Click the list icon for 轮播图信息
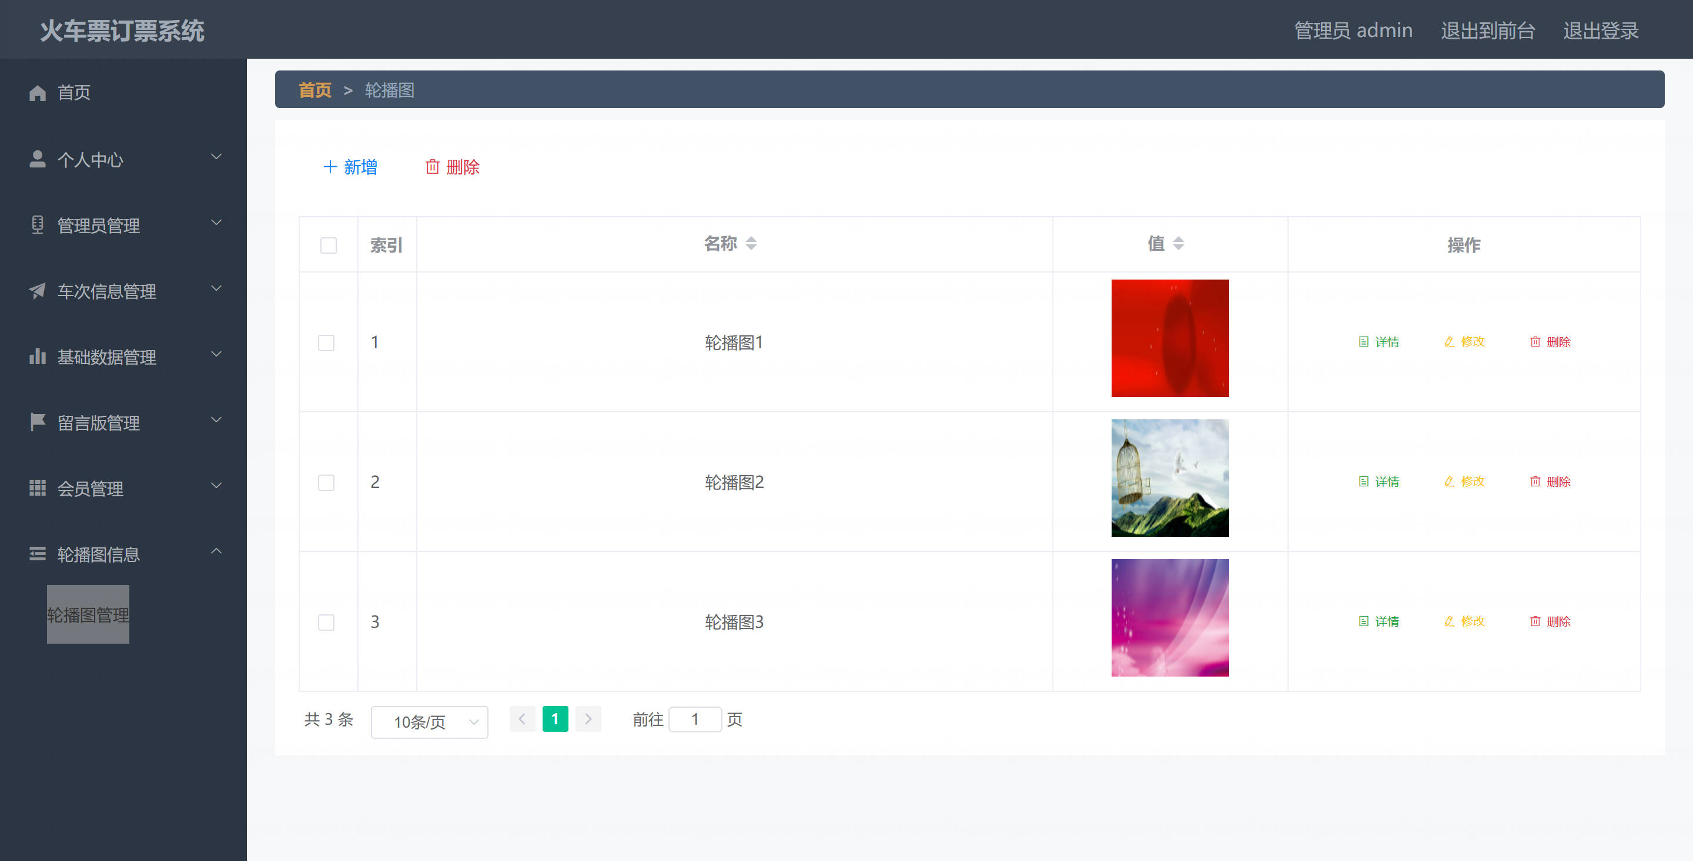Image resolution: width=1693 pixels, height=861 pixels. pyautogui.click(x=38, y=554)
